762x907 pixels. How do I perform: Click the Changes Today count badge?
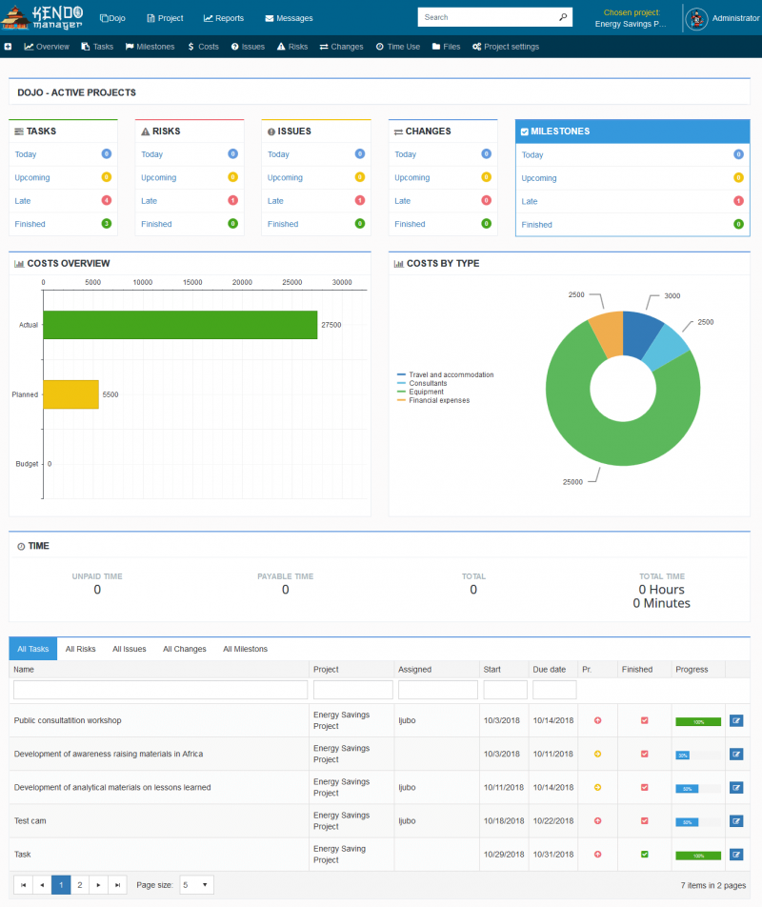pyautogui.click(x=486, y=154)
